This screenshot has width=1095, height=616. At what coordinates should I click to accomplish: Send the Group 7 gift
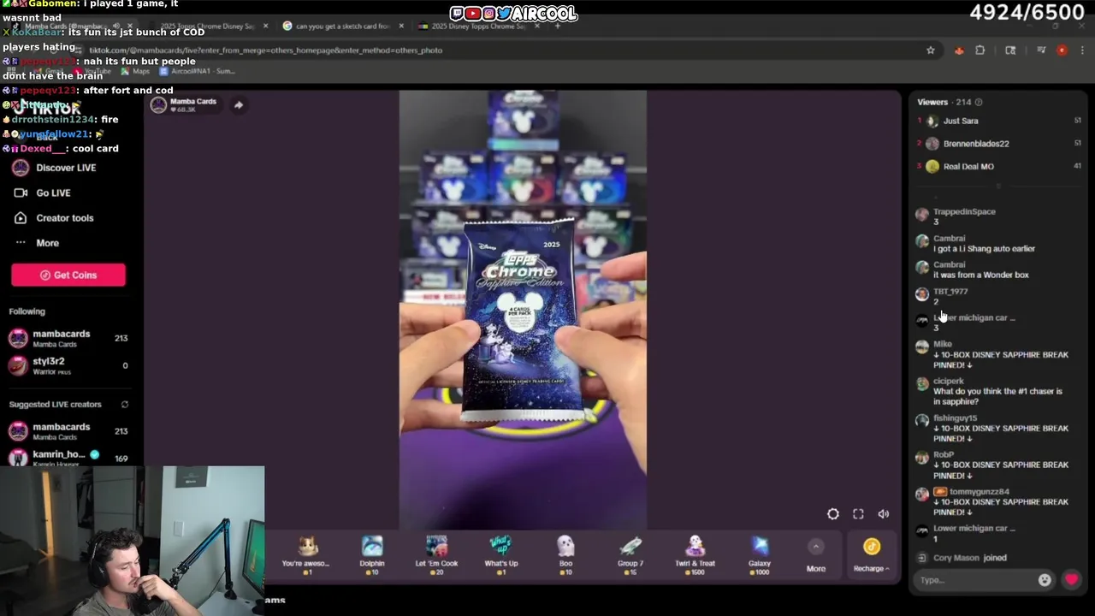coord(630,554)
